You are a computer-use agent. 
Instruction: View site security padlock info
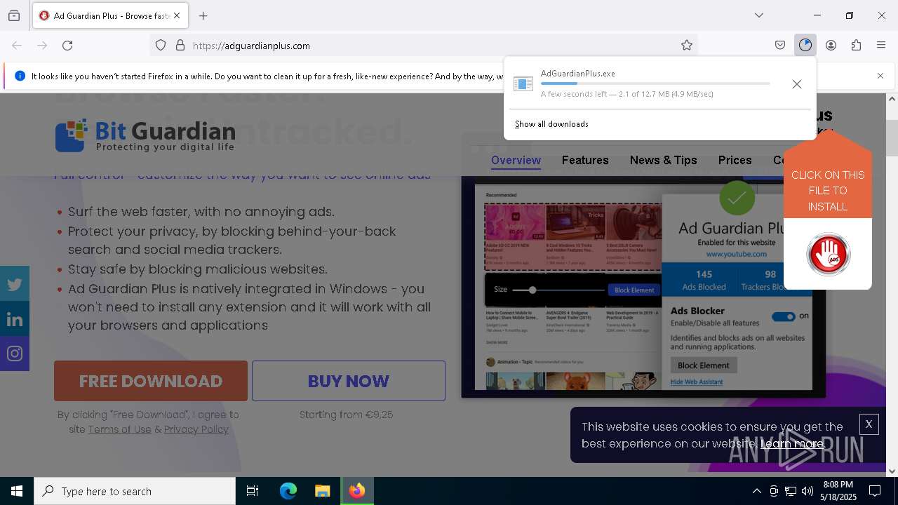coord(180,46)
